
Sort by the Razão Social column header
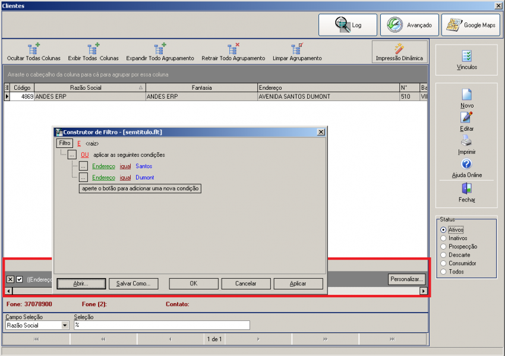(x=90, y=87)
